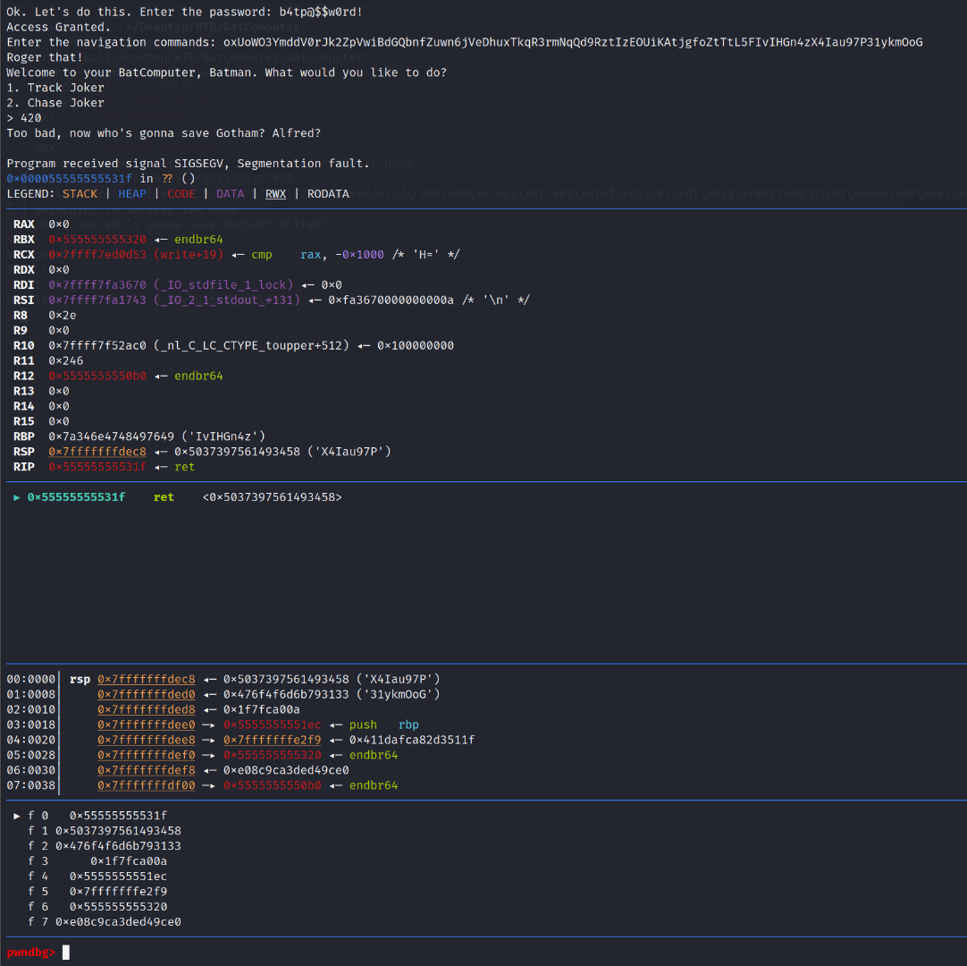Click the entered password b4tp@$$w0rd!
967x966 pixels.
pyautogui.click(x=321, y=12)
